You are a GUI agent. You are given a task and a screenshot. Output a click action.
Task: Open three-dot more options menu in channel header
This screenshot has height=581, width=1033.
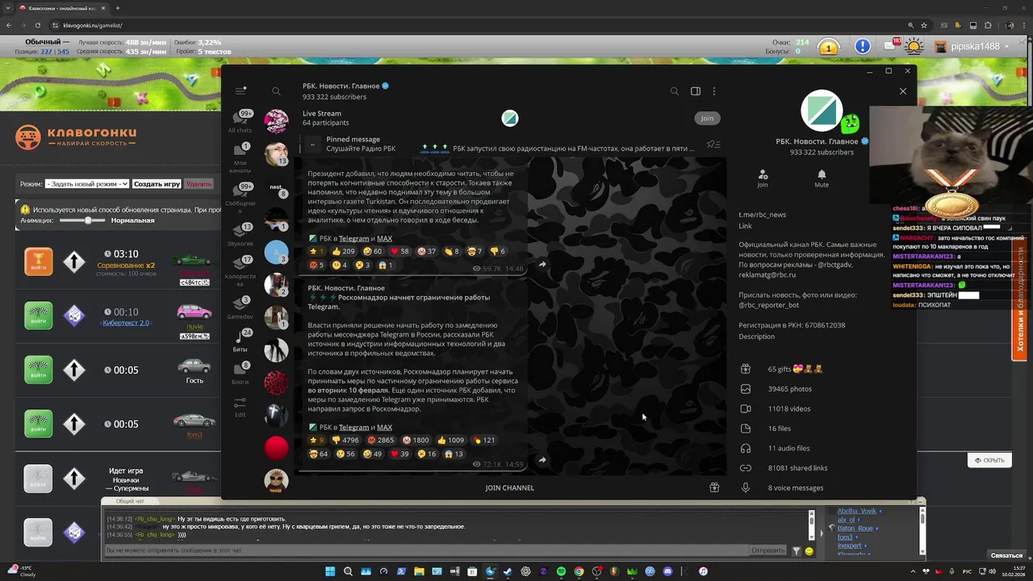click(714, 91)
